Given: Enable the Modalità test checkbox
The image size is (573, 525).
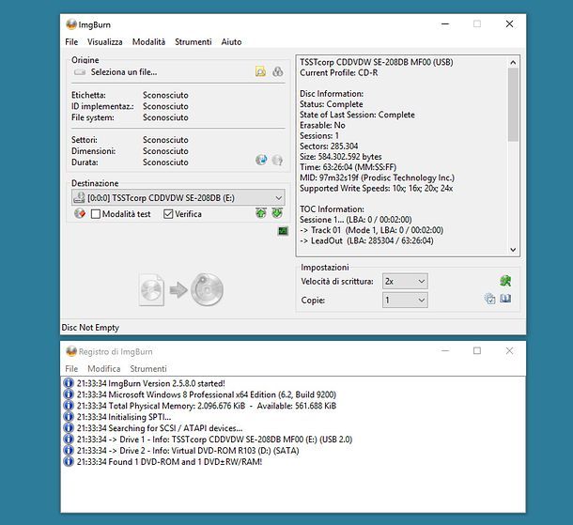Looking at the screenshot, I should (x=96, y=214).
